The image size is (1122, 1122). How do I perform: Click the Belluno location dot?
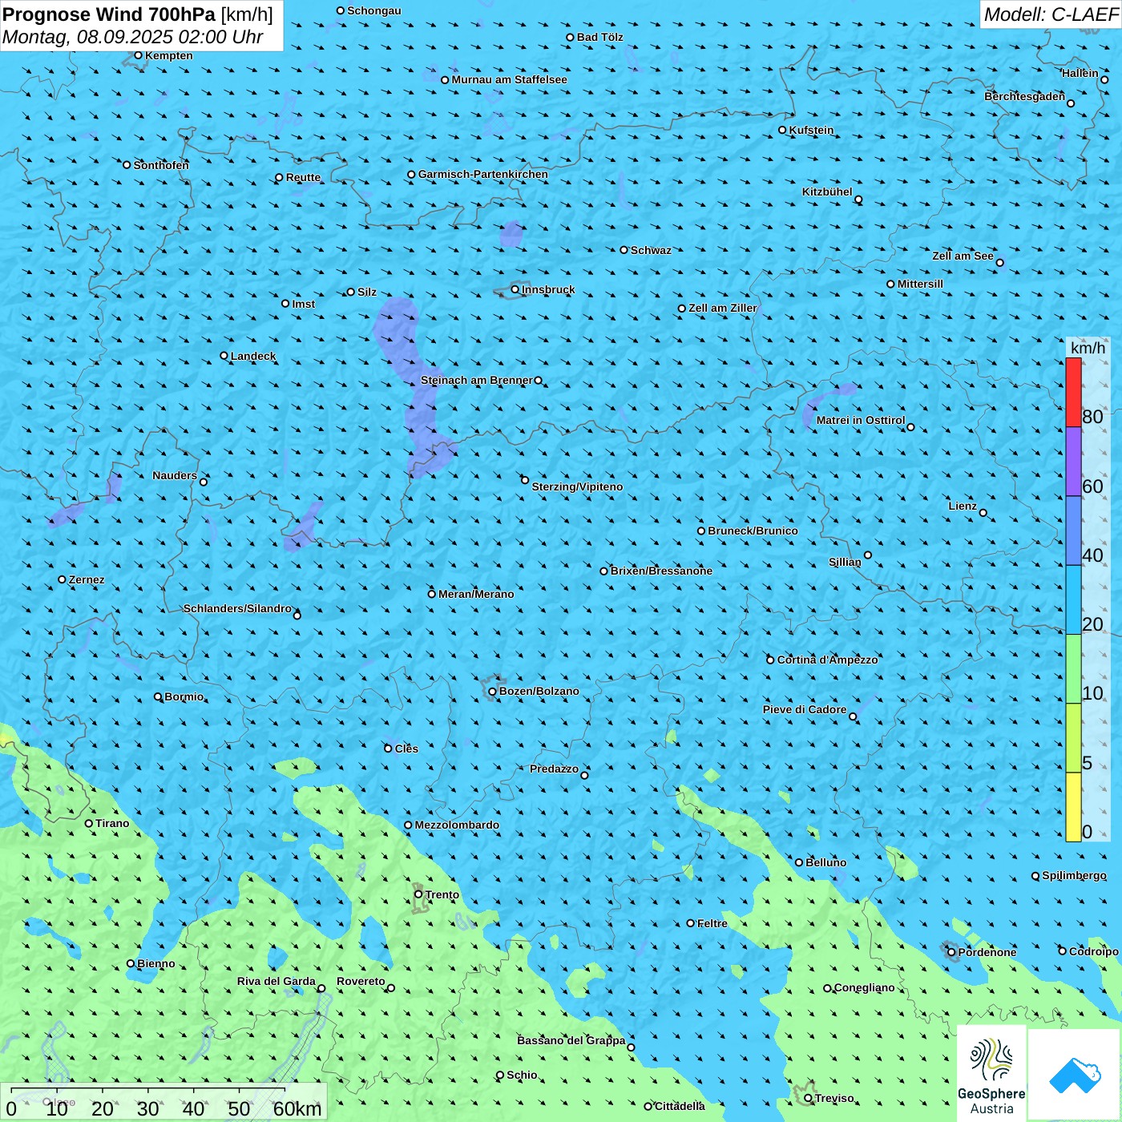[798, 862]
